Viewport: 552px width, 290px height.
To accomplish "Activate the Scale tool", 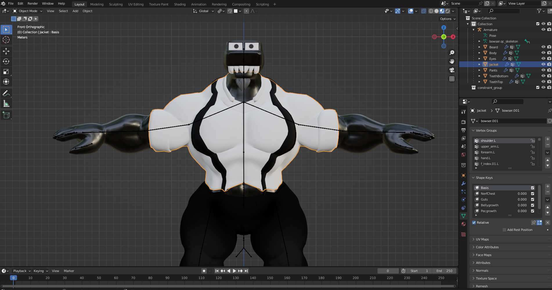I will pos(6,71).
